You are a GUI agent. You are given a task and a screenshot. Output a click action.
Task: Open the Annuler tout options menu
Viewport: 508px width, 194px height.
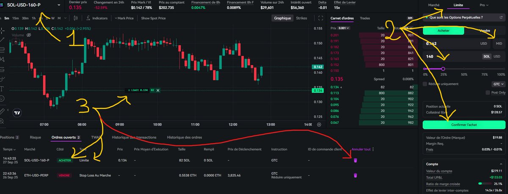[373, 149]
